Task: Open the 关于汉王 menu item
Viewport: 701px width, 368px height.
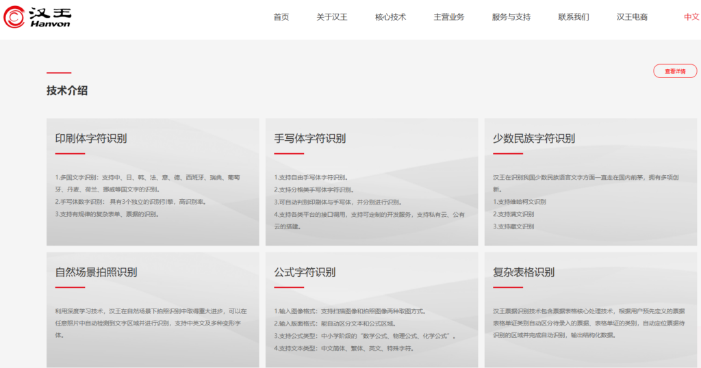Action: click(332, 17)
